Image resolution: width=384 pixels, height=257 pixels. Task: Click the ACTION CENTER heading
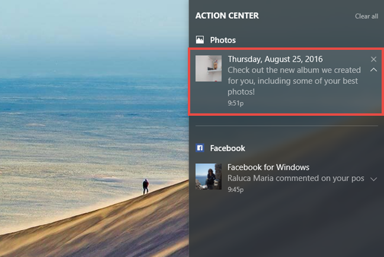pyautogui.click(x=227, y=15)
